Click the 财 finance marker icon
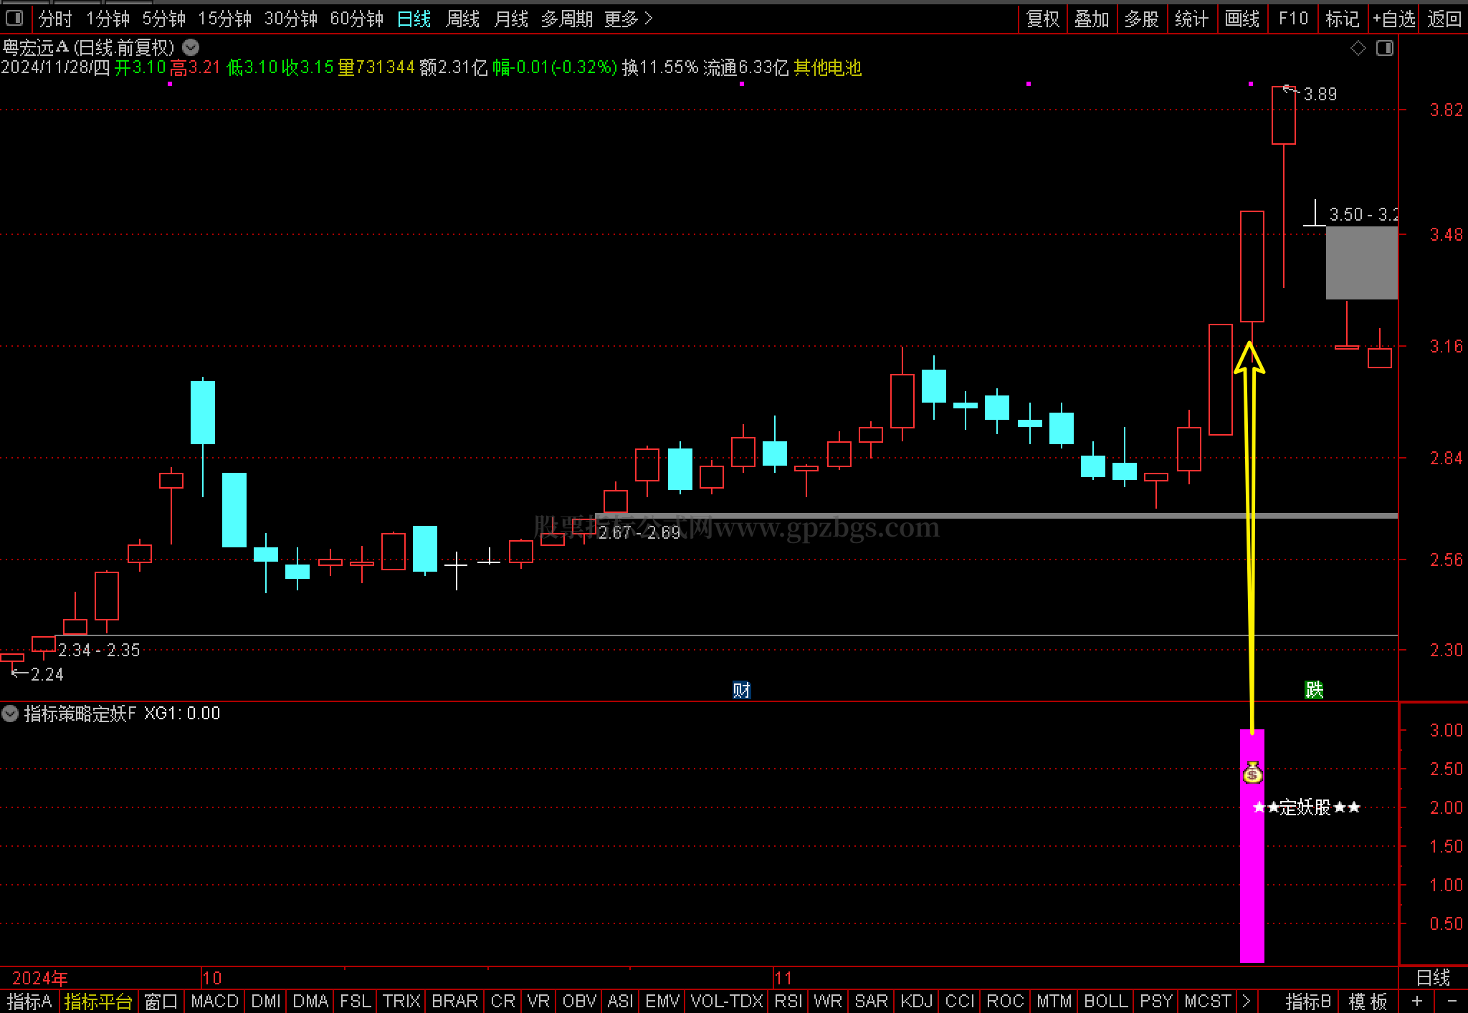The height and width of the screenshot is (1013, 1468). [x=741, y=690]
